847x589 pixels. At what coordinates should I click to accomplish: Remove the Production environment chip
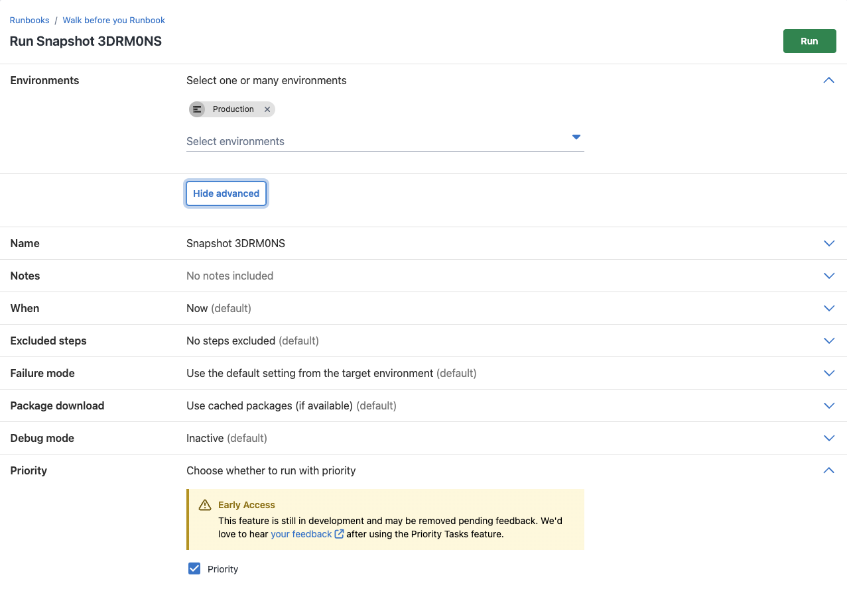coord(267,109)
